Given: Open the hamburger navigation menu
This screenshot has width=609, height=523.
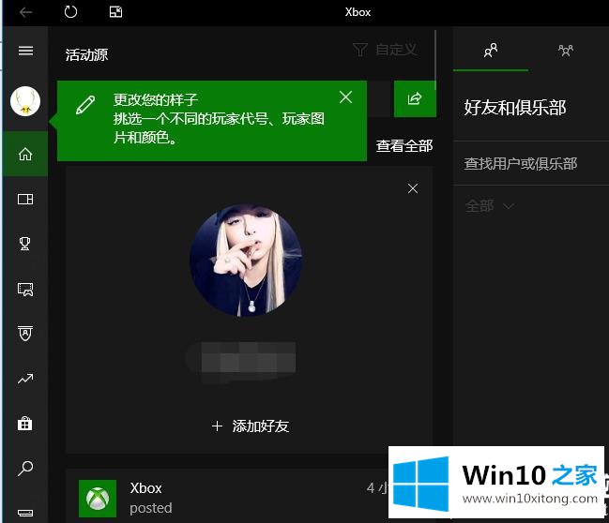Looking at the screenshot, I should tap(25, 51).
